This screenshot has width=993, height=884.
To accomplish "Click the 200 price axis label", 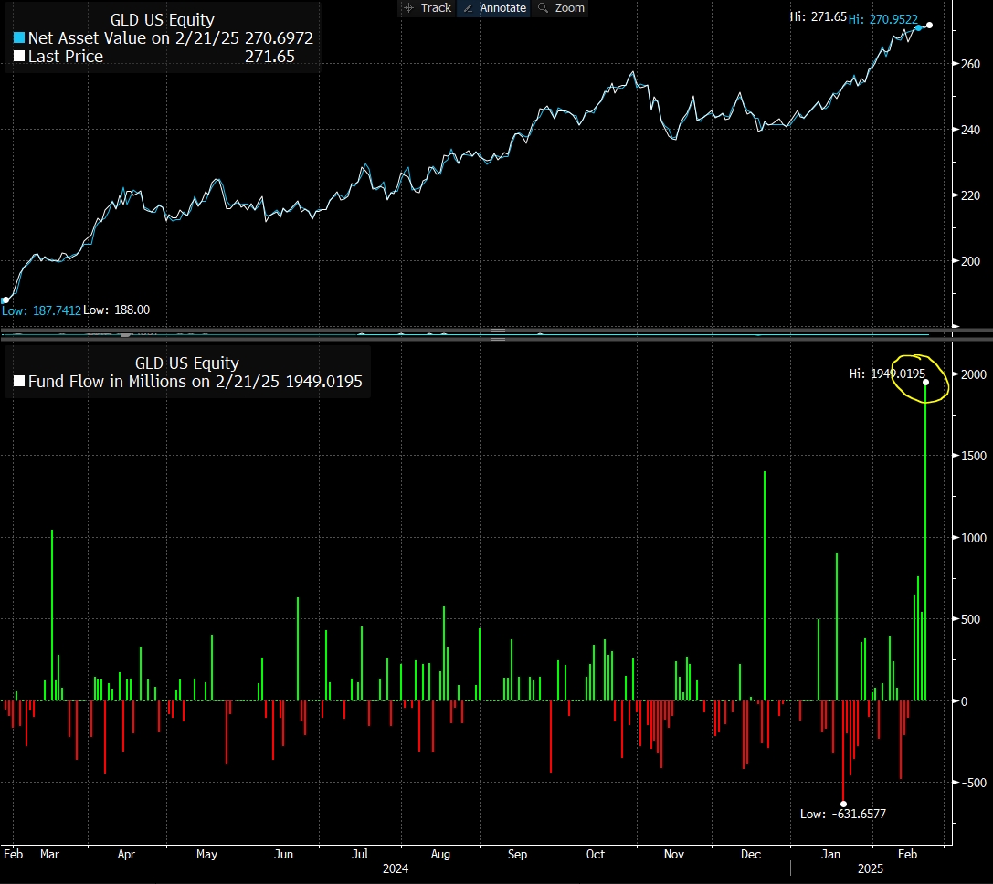I will (970, 261).
